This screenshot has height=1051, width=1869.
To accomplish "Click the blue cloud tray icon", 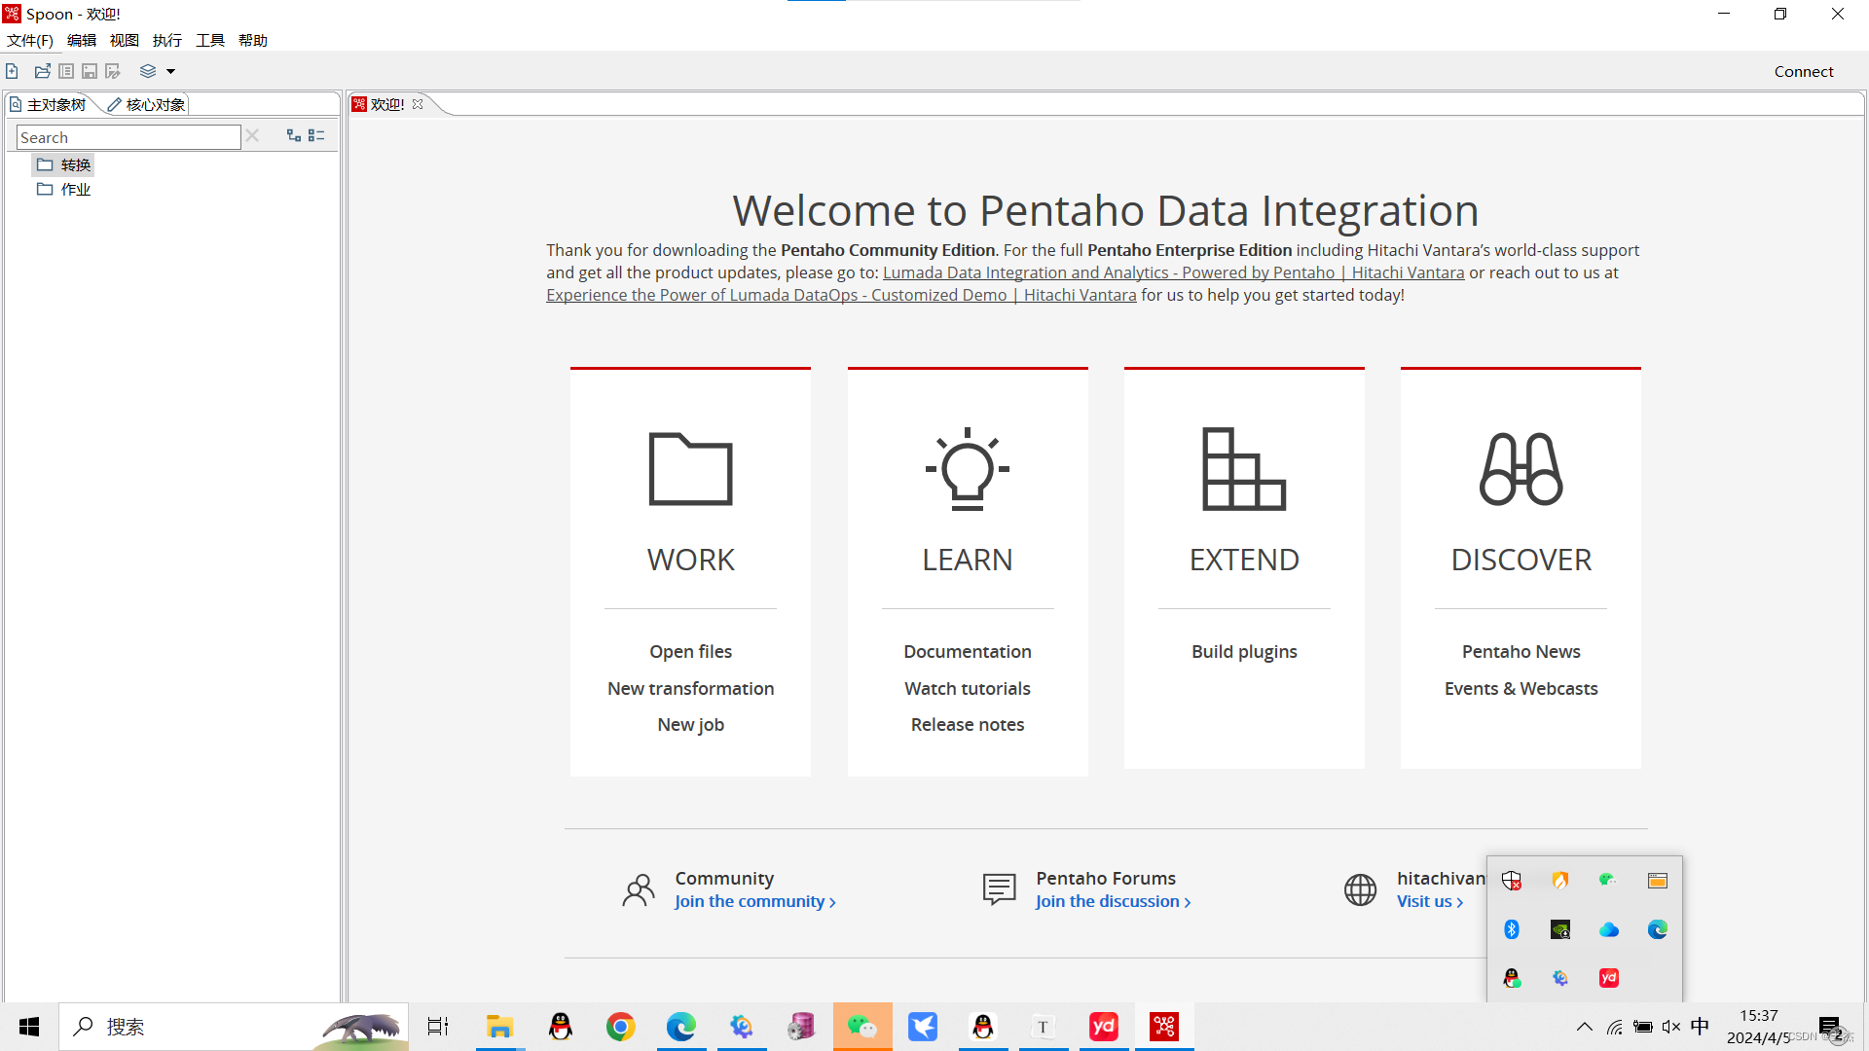I will point(1609,929).
